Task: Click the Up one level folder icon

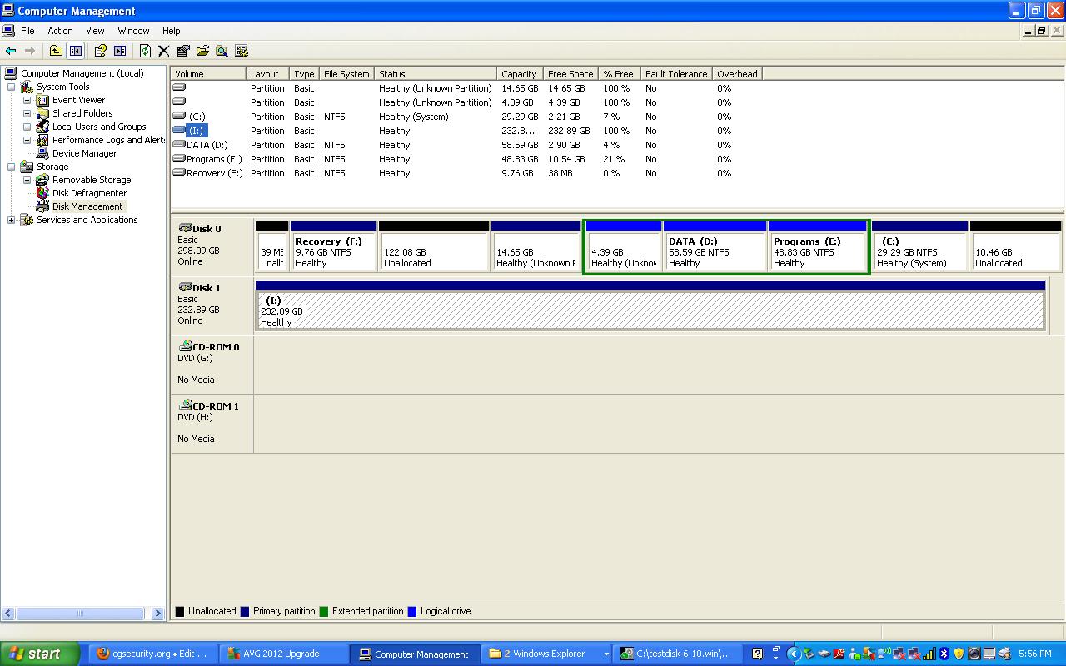Action: (56, 51)
